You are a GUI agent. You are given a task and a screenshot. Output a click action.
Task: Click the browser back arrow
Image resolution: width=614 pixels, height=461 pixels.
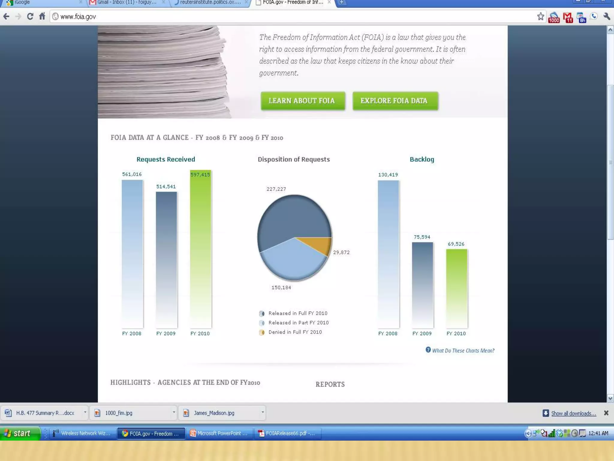click(x=6, y=17)
